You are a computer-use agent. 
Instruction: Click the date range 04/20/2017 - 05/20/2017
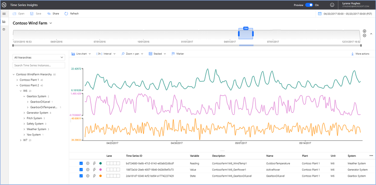pos(348,14)
